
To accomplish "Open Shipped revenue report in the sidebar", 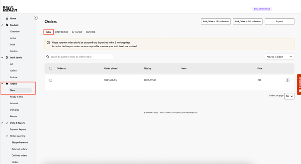I will tap(20, 142).
